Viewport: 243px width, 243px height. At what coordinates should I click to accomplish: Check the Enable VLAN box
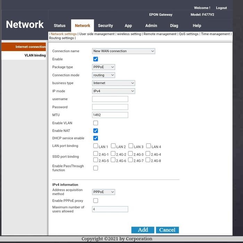95,123
